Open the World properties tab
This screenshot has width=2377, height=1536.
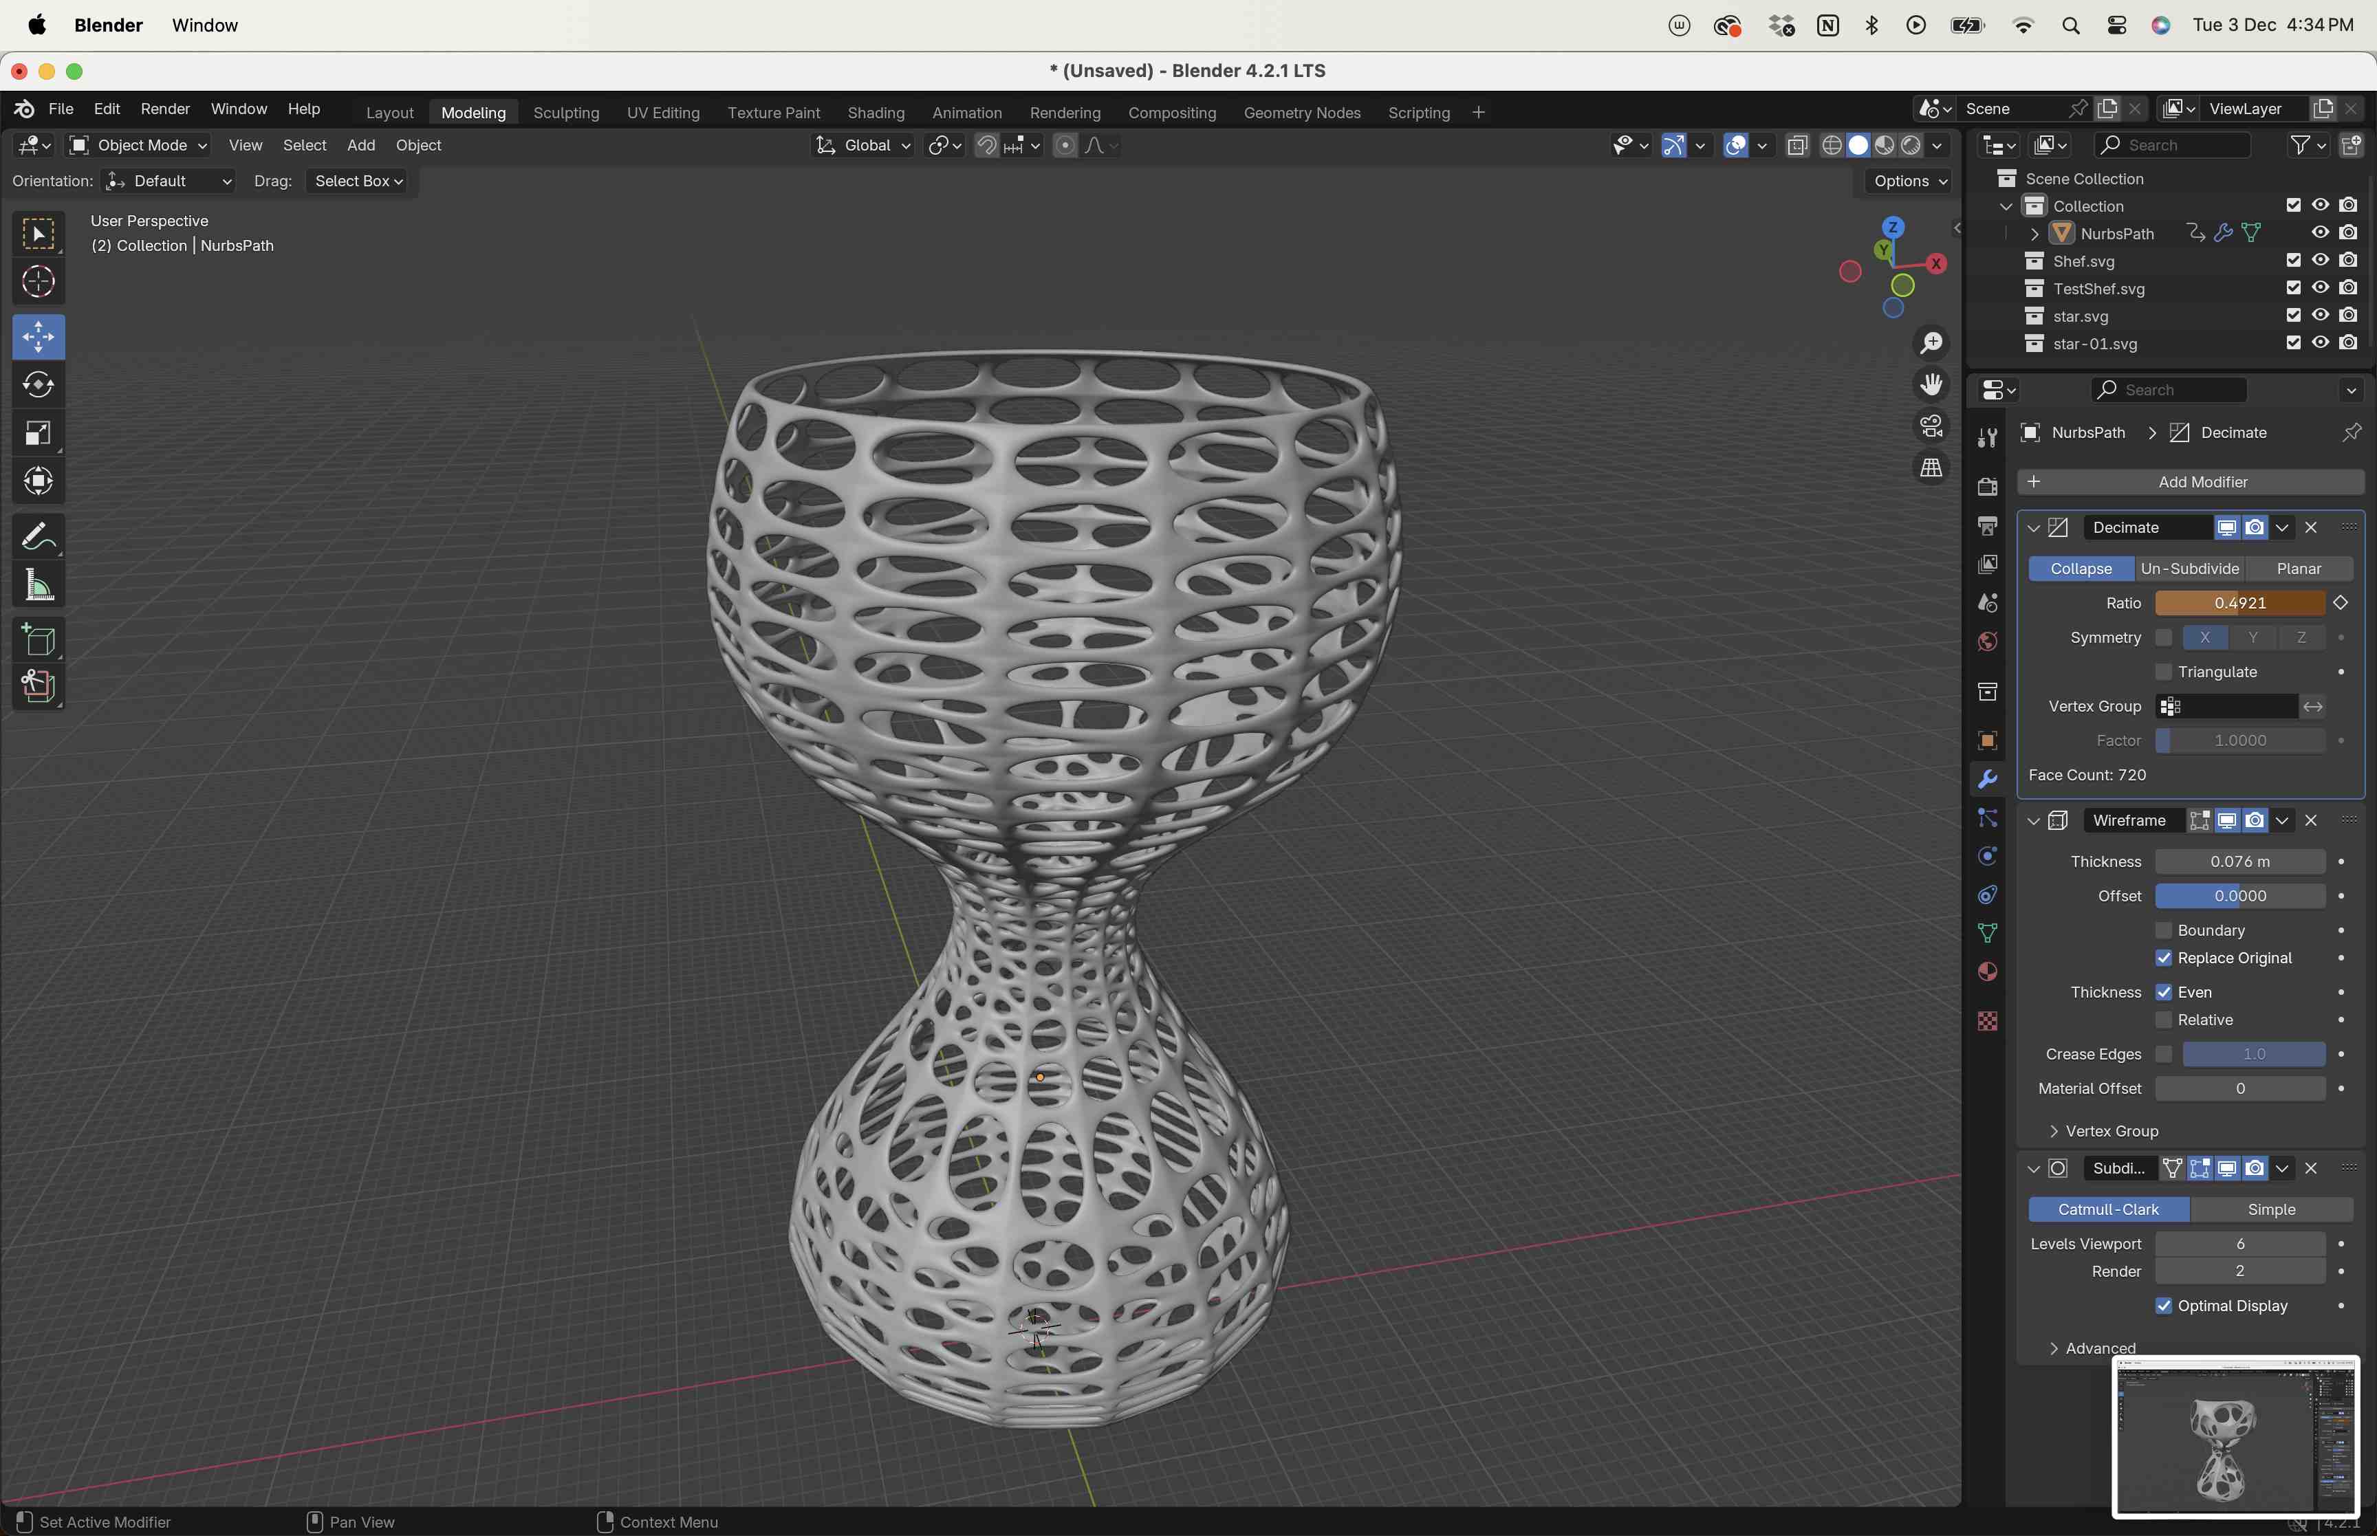[x=1987, y=641]
